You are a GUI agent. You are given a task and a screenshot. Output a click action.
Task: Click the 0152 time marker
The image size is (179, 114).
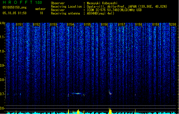pyautogui.click(x=36, y=25)
